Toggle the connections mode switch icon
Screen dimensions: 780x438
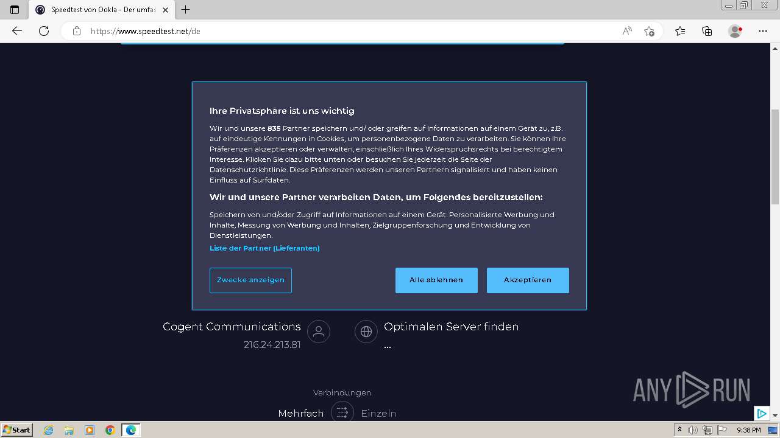tap(342, 413)
